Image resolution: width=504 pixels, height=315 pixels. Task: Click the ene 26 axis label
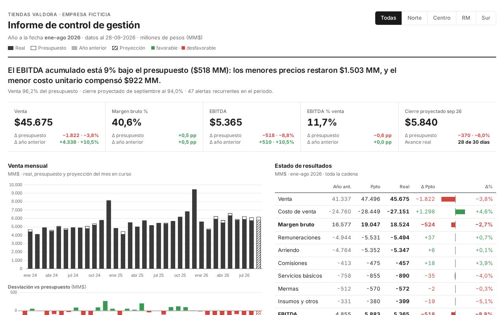tap(201, 275)
